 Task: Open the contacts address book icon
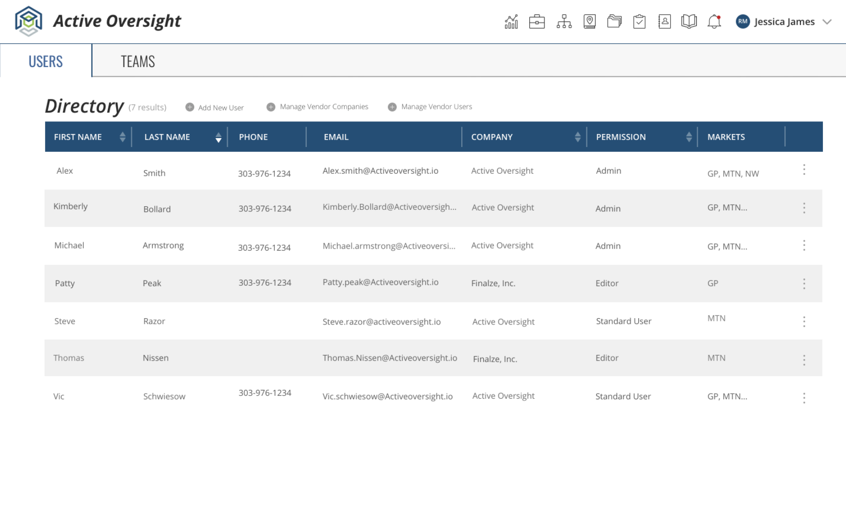coord(664,21)
